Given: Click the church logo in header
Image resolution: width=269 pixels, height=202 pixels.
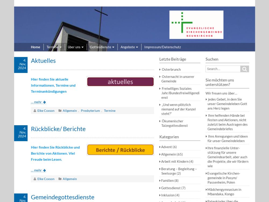Looking at the screenshot, I should pyautogui.click(x=196, y=25).
